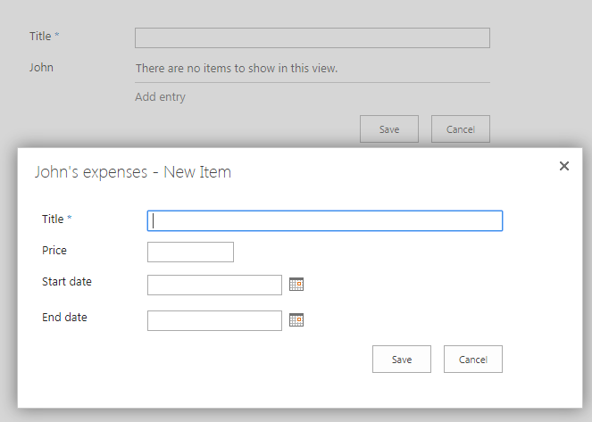Click the 'John' label on background form

click(41, 68)
